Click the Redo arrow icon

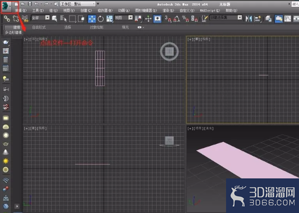46,4
